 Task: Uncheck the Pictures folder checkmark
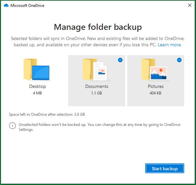179,60
